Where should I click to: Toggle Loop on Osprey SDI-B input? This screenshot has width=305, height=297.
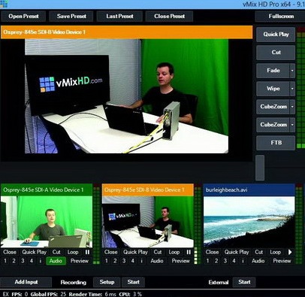[174, 252]
